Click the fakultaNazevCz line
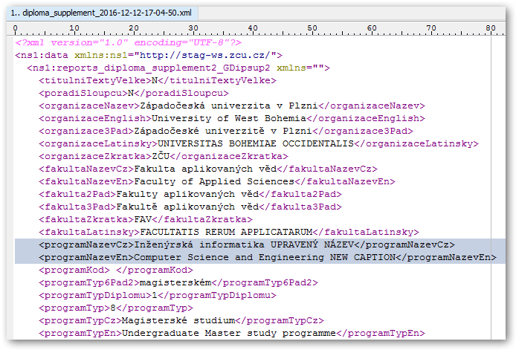This screenshot has width=516, height=350. click(x=208, y=169)
